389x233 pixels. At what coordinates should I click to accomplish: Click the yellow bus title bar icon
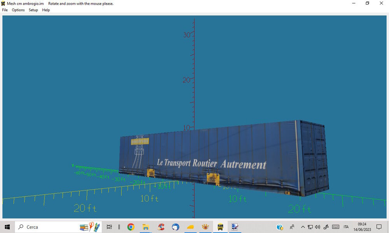point(3,3)
